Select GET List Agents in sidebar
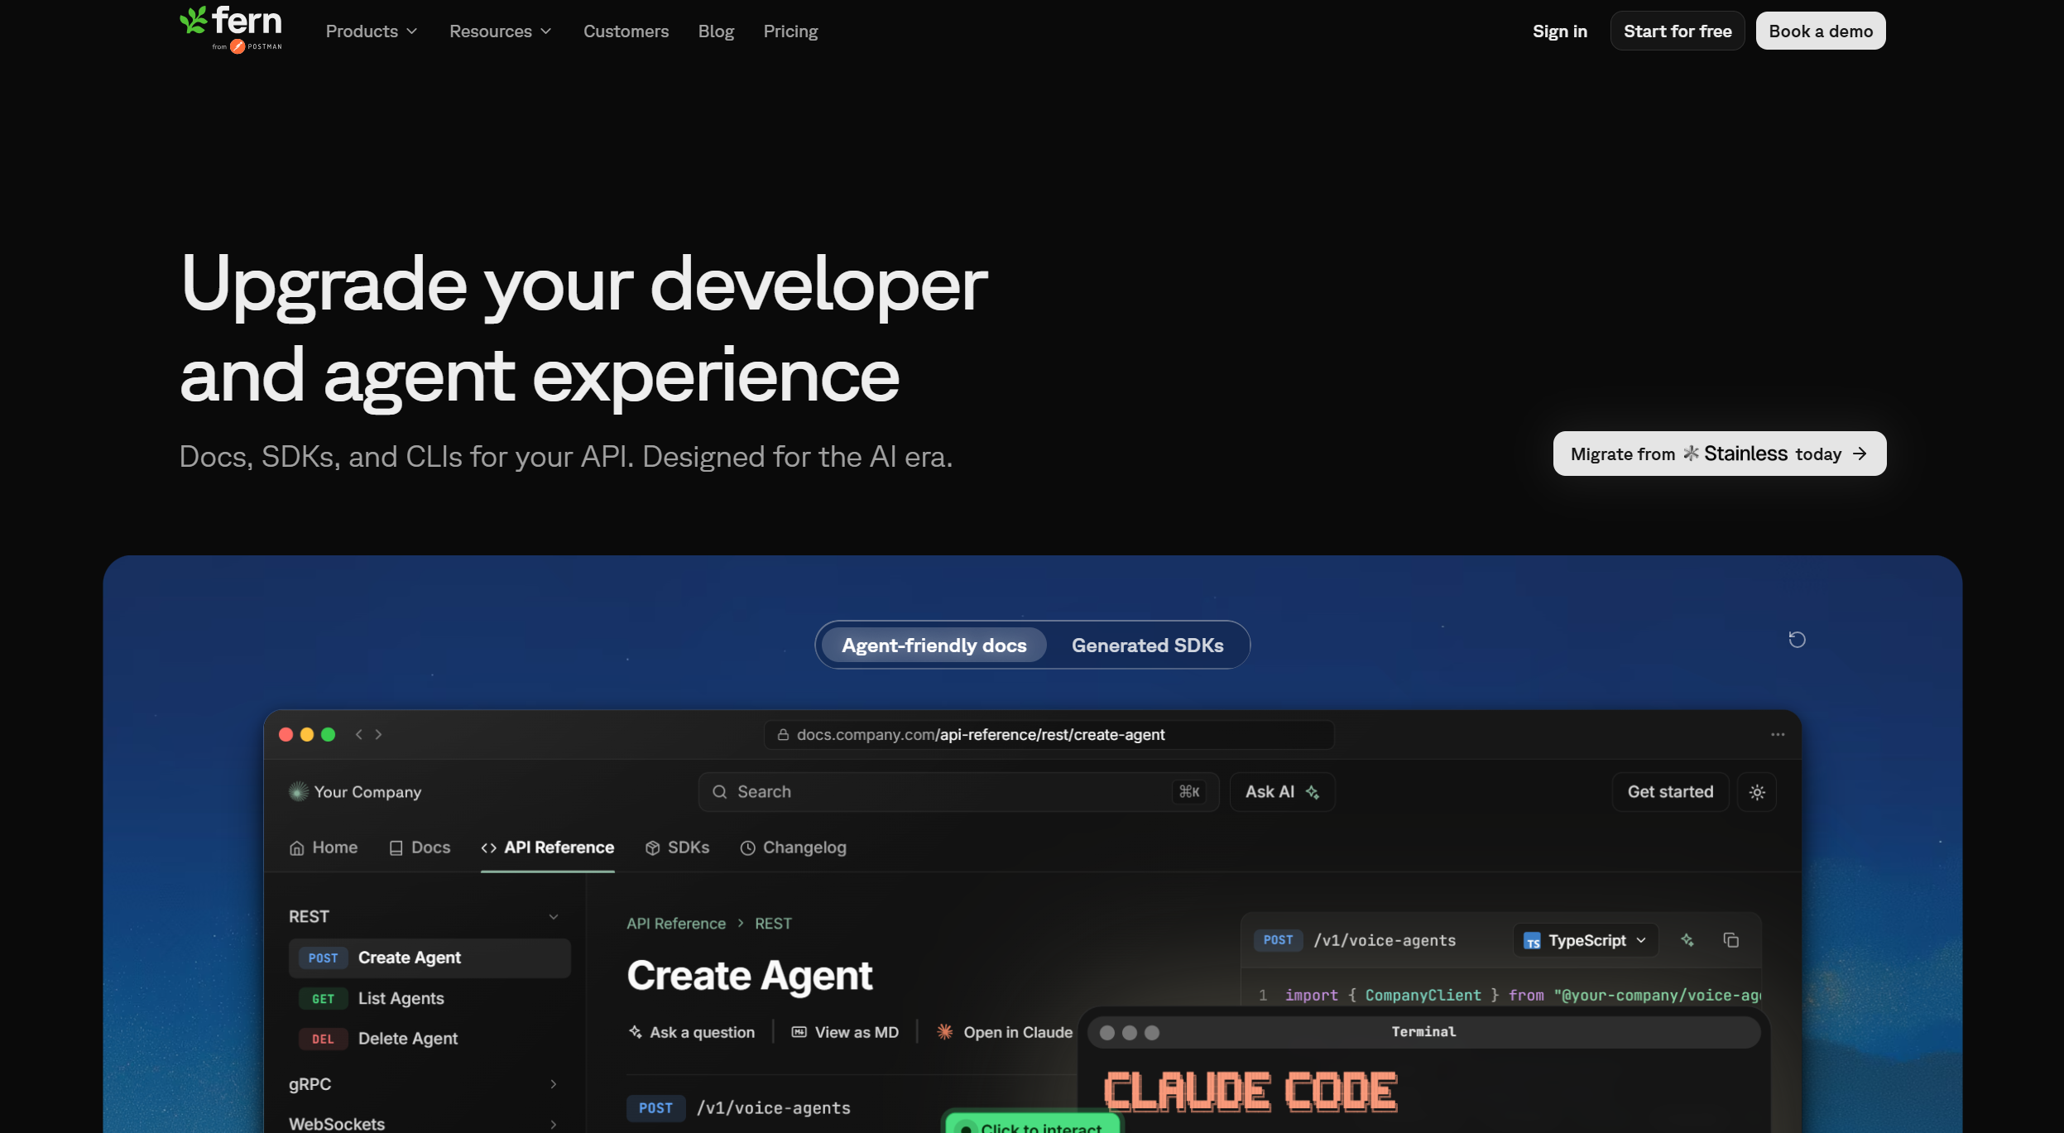The image size is (2064, 1133). tap(430, 998)
